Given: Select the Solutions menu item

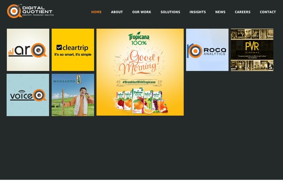Looking at the screenshot, I should click(x=170, y=12).
